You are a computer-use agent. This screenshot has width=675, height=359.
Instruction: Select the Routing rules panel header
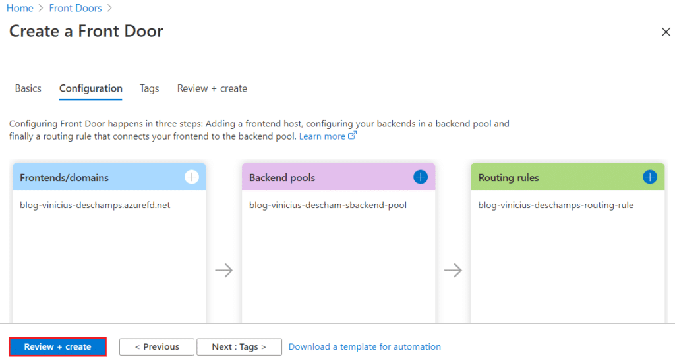568,177
